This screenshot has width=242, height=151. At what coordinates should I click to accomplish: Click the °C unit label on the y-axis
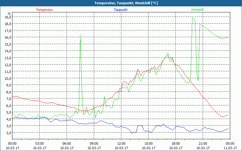point(9,14)
